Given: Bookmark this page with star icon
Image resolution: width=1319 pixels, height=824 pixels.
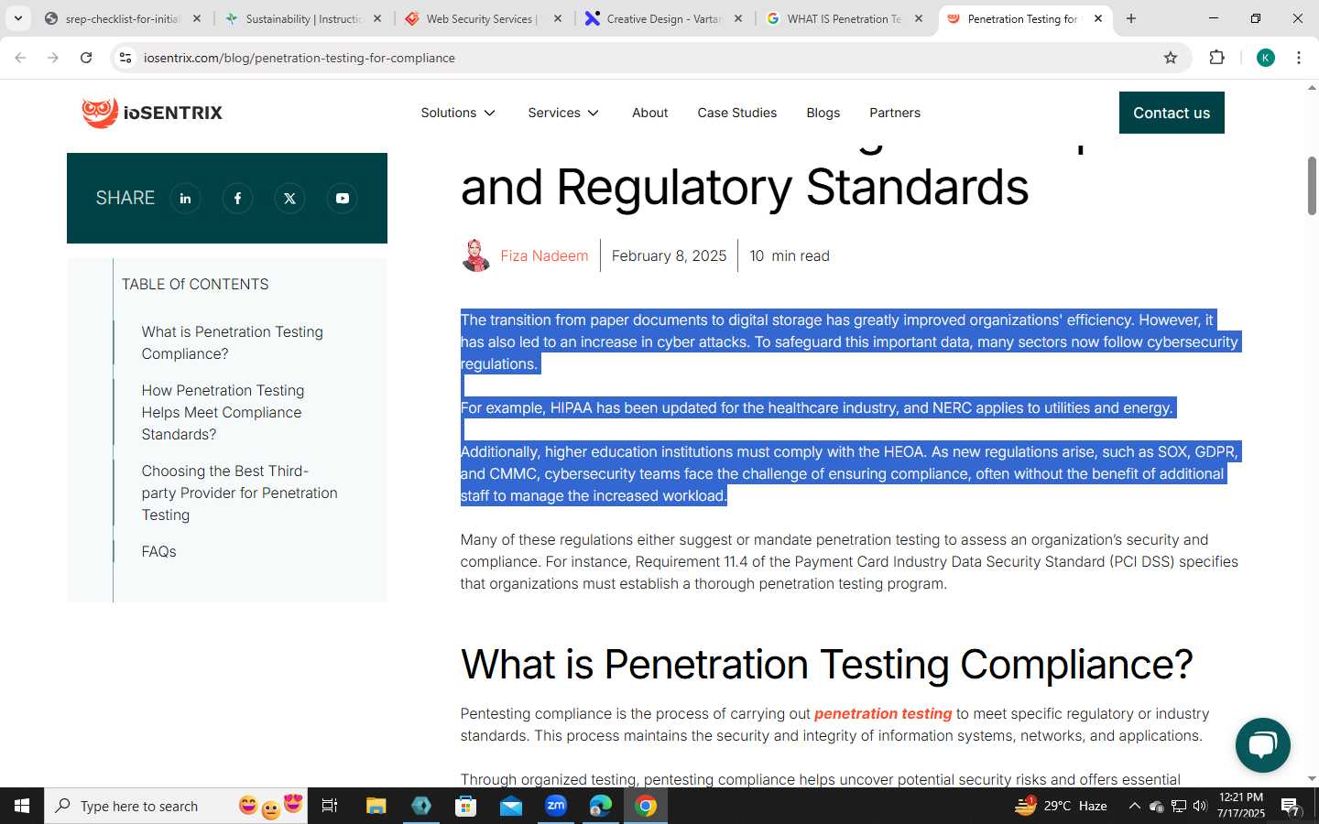Looking at the screenshot, I should coord(1170,58).
